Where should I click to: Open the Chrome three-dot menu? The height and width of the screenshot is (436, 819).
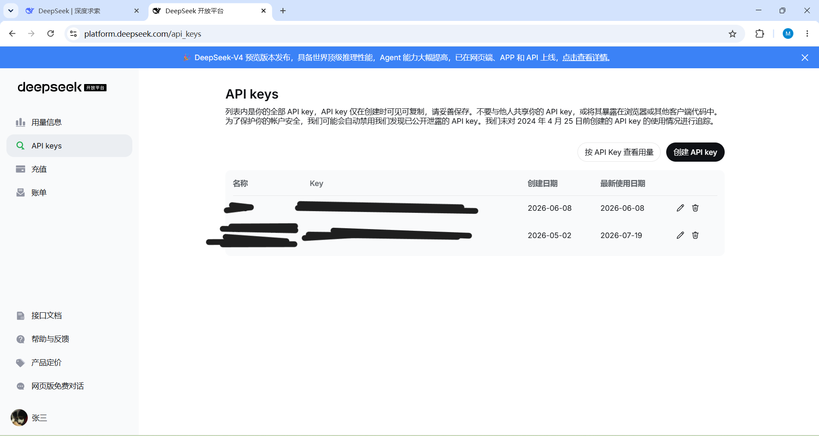tap(807, 34)
